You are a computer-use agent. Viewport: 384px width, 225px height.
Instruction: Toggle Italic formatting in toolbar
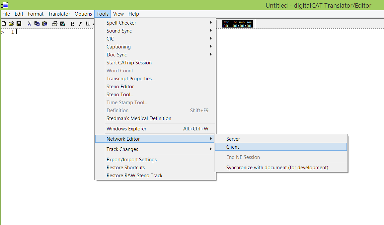(80, 24)
